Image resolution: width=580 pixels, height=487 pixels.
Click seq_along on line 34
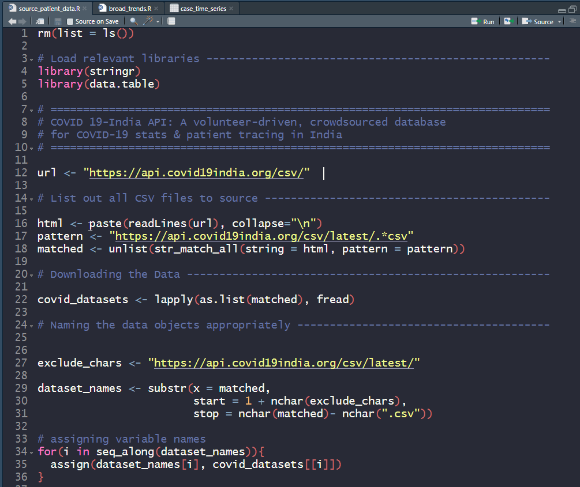pos(125,451)
